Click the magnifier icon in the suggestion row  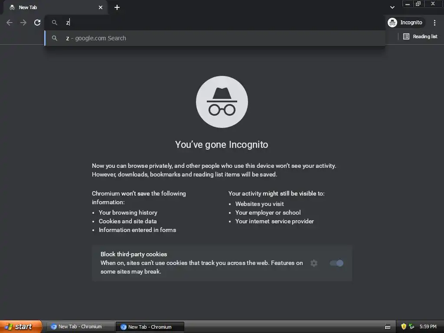[x=55, y=38]
